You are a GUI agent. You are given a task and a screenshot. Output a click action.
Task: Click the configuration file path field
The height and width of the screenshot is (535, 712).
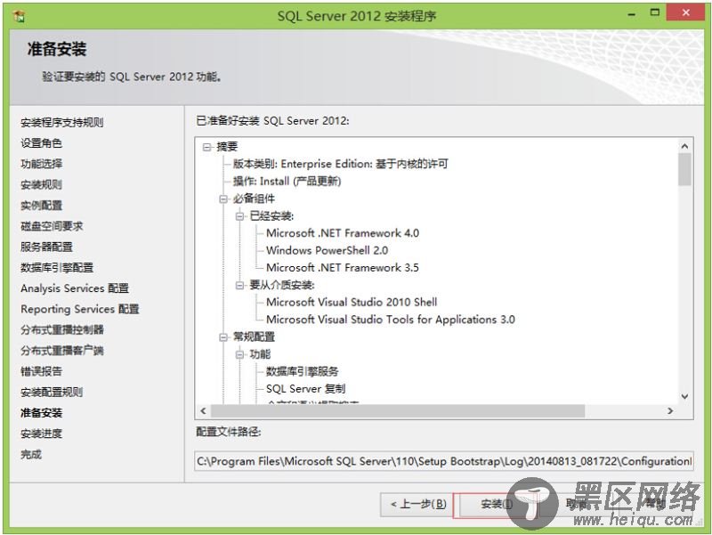443,461
